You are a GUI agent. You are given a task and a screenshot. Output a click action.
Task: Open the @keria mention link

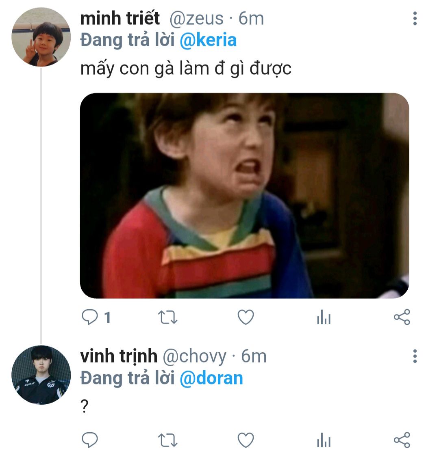[x=208, y=41]
